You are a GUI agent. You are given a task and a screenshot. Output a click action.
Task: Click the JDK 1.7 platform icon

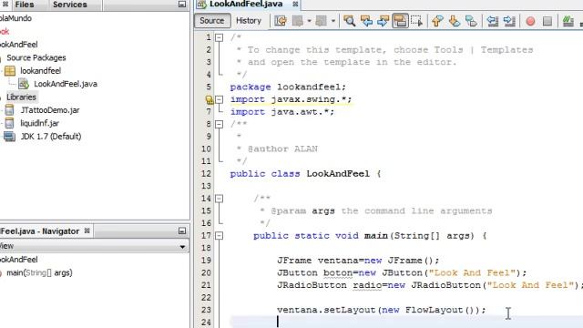click(x=9, y=137)
